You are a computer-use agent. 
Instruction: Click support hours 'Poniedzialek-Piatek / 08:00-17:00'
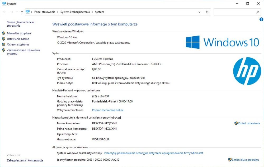click(x=112, y=101)
